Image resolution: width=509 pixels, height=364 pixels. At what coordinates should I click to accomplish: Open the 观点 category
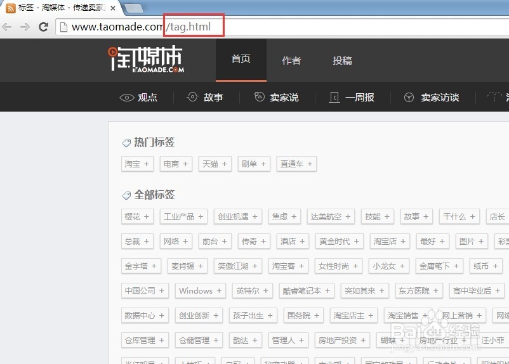(x=147, y=97)
